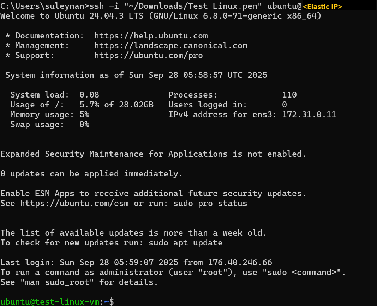Viewport: 377px width, 306px height.
Task: Open the Management link landscape.canonical.com
Action: point(170,45)
